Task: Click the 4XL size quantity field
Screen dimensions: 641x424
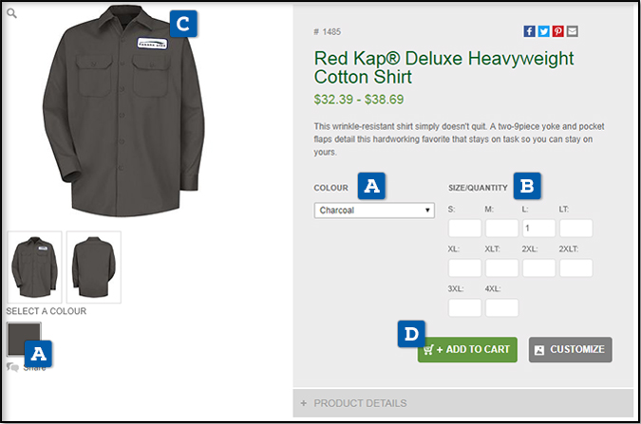Action: point(501,307)
